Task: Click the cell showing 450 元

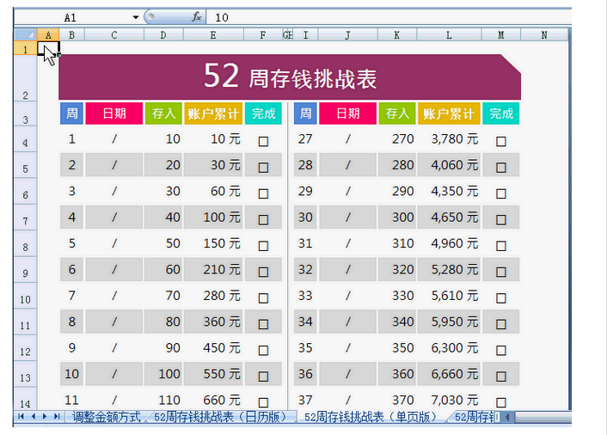Action: 213,348
